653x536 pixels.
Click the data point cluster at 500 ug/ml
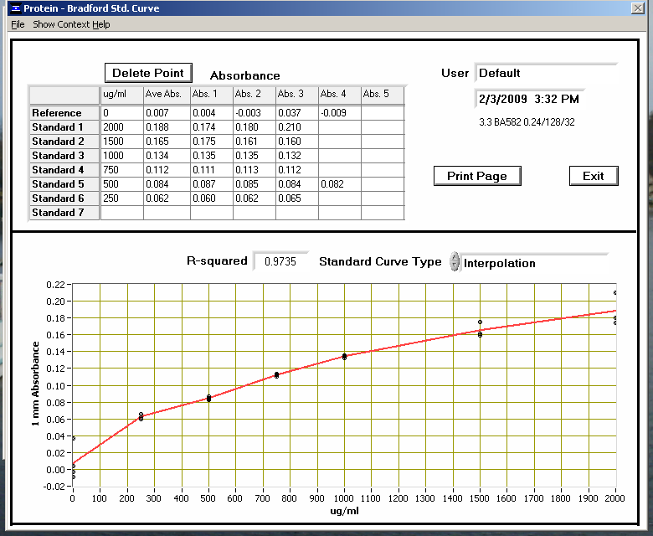point(208,398)
